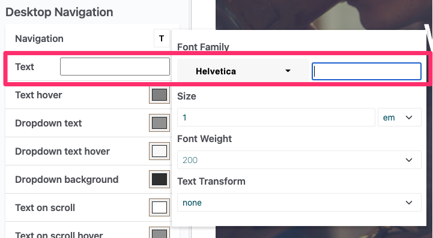Open the Dropdown text hover color swatch

(159, 151)
